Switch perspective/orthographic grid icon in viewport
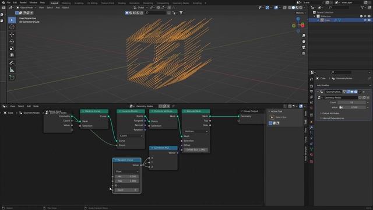This screenshot has width=373, height=210. point(304,54)
